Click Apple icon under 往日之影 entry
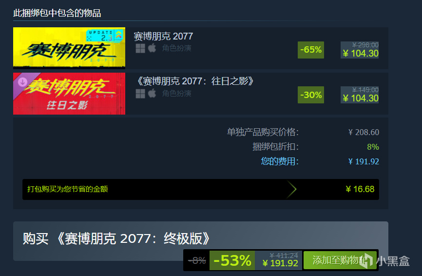422x276 pixels. (152, 94)
